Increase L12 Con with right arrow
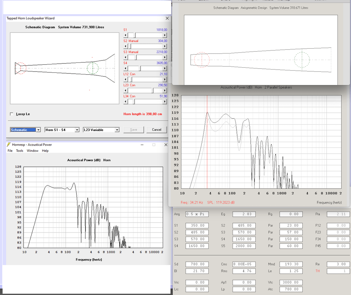Image resolution: width=351 pixels, height=295 pixels. pos(165,80)
